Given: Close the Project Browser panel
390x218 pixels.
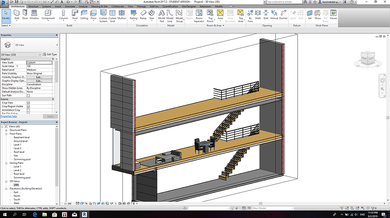Looking at the screenshot, I should click(57, 123).
